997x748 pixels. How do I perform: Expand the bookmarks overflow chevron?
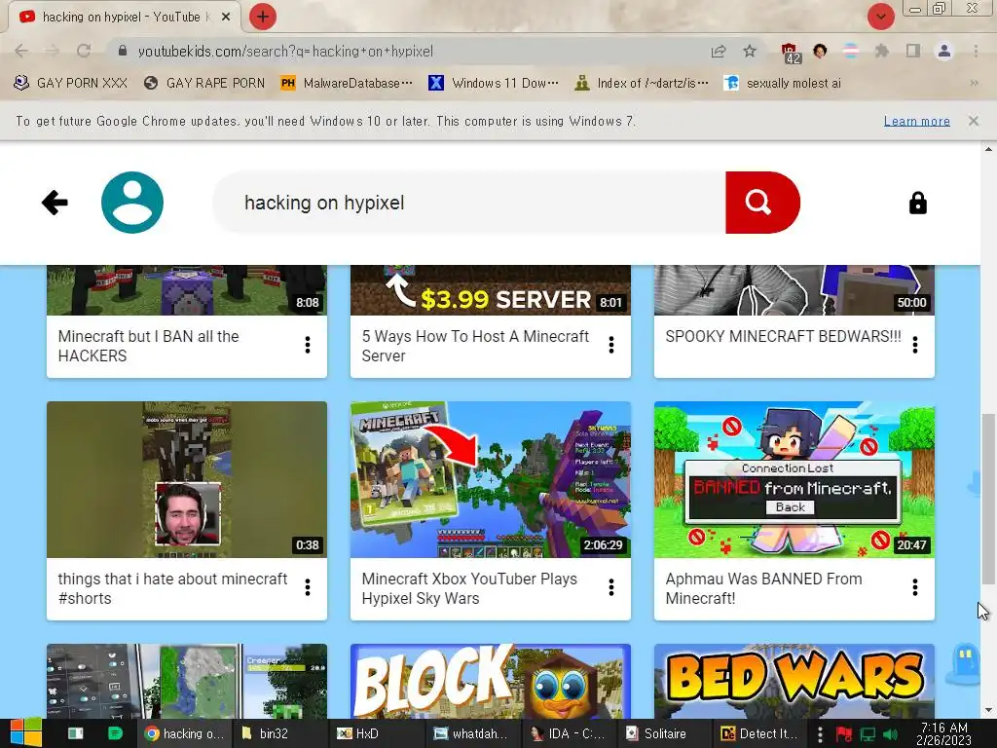tap(974, 83)
